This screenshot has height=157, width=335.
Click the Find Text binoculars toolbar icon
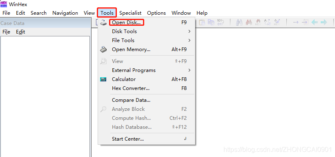pyautogui.click(x=239, y=22)
